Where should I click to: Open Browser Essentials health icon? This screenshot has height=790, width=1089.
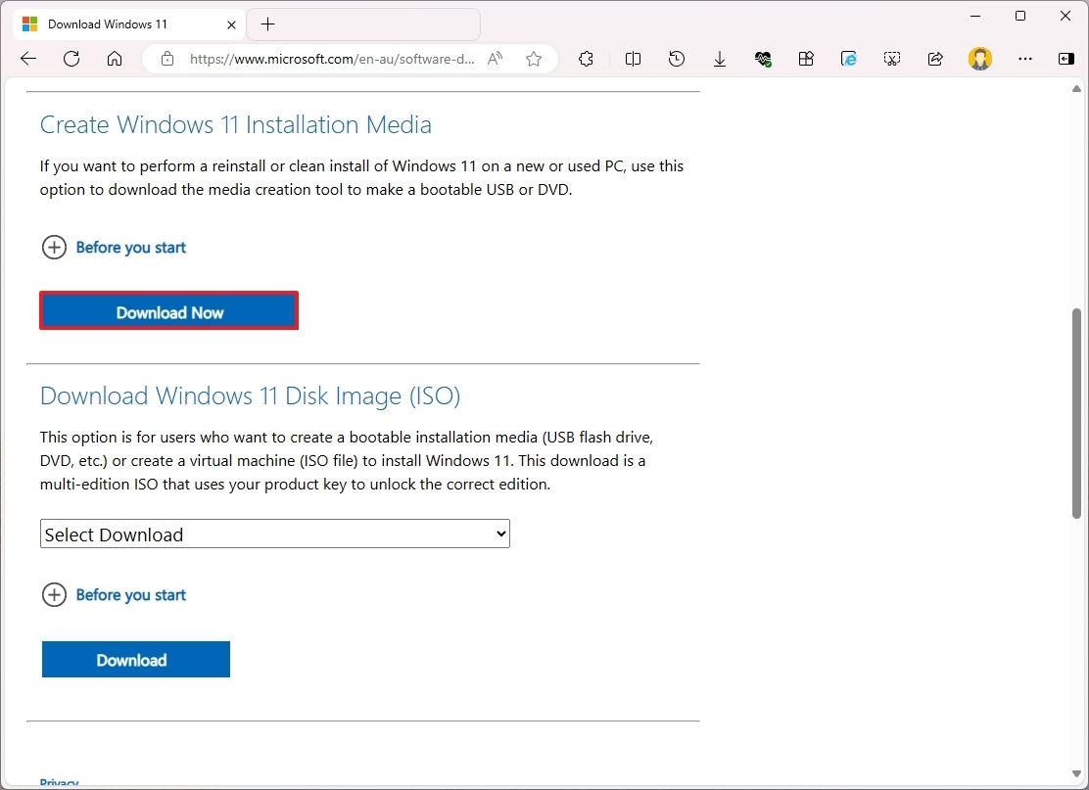coord(763,59)
